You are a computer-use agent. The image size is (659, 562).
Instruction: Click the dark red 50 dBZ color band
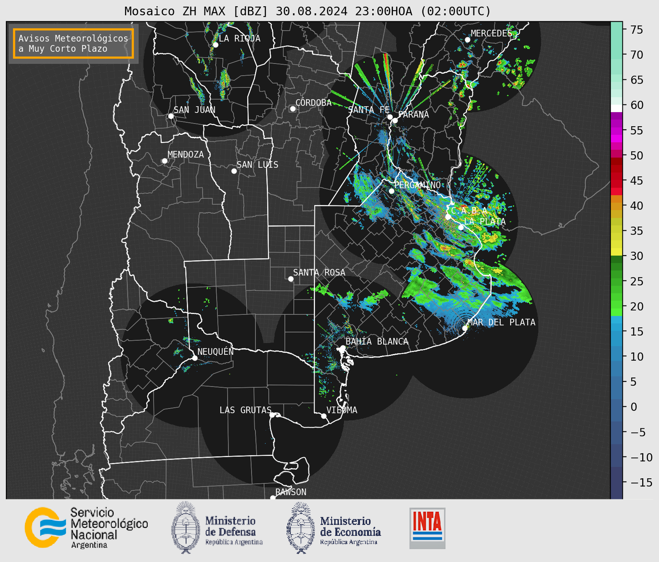click(x=616, y=161)
